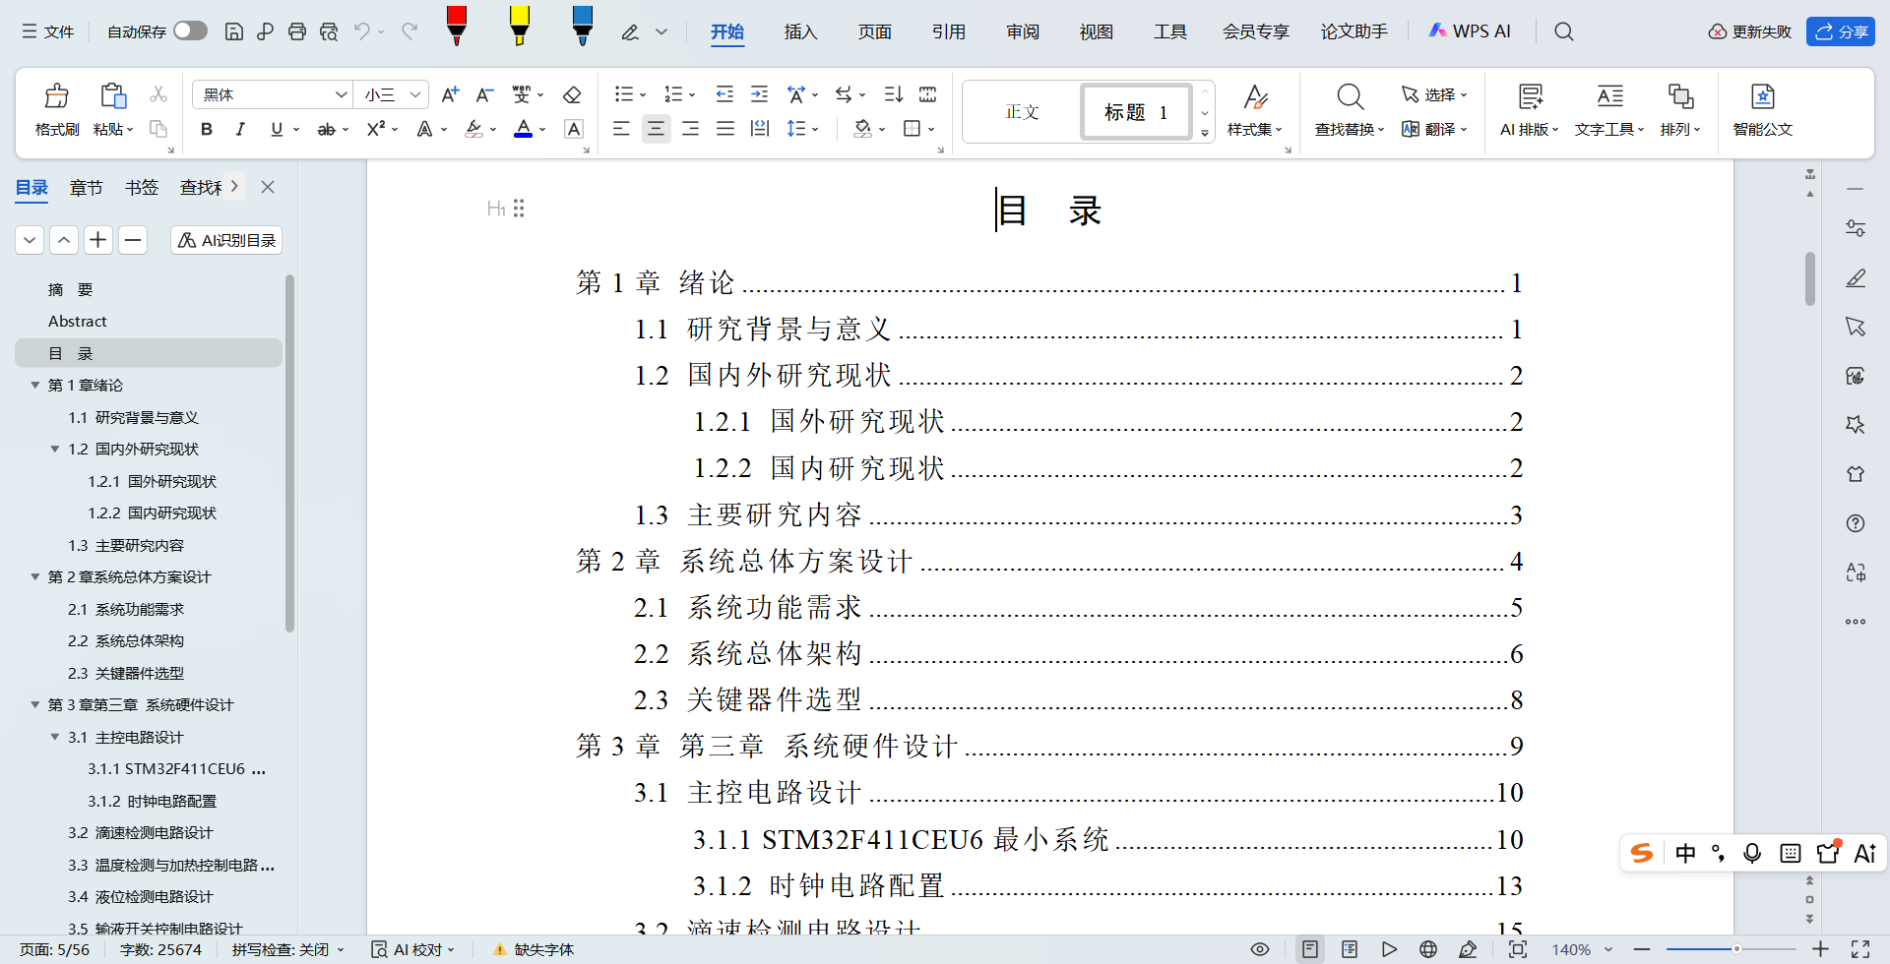This screenshot has width=1890, height=964.
Task: Switch to the 审阅 ribbon tab
Action: (1023, 31)
